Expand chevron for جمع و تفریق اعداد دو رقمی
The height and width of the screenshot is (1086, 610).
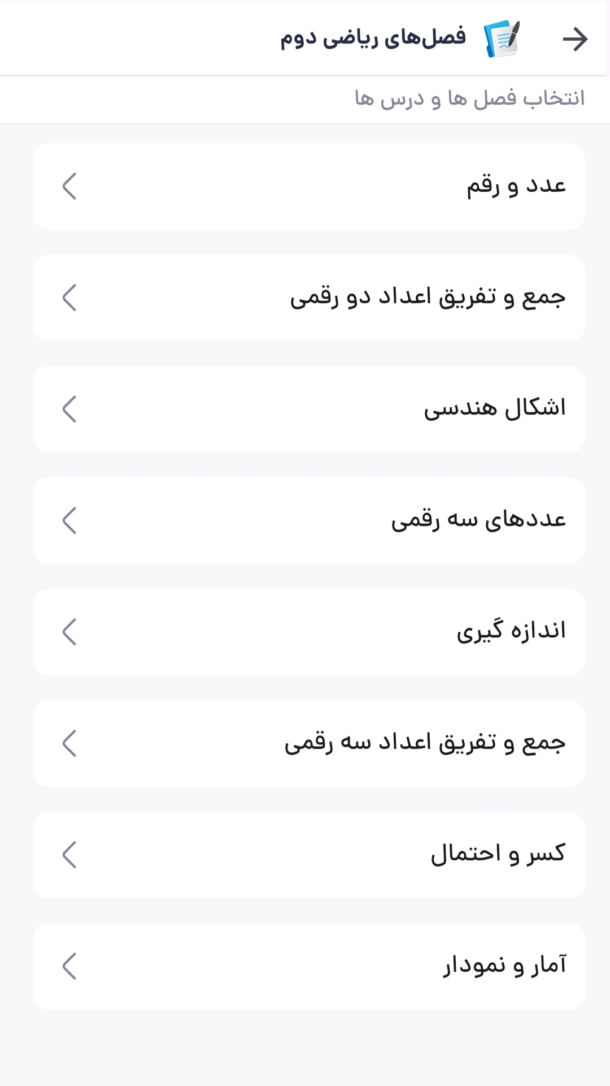[69, 298]
